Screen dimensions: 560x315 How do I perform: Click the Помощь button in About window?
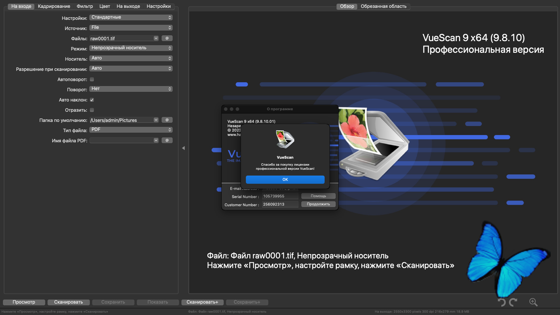[x=318, y=196]
